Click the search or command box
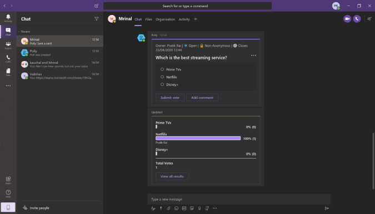The image size is (375, 214). click(187, 6)
